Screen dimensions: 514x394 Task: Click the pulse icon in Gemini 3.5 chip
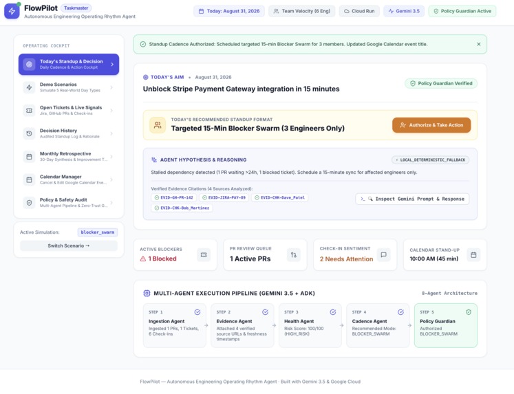(x=391, y=11)
